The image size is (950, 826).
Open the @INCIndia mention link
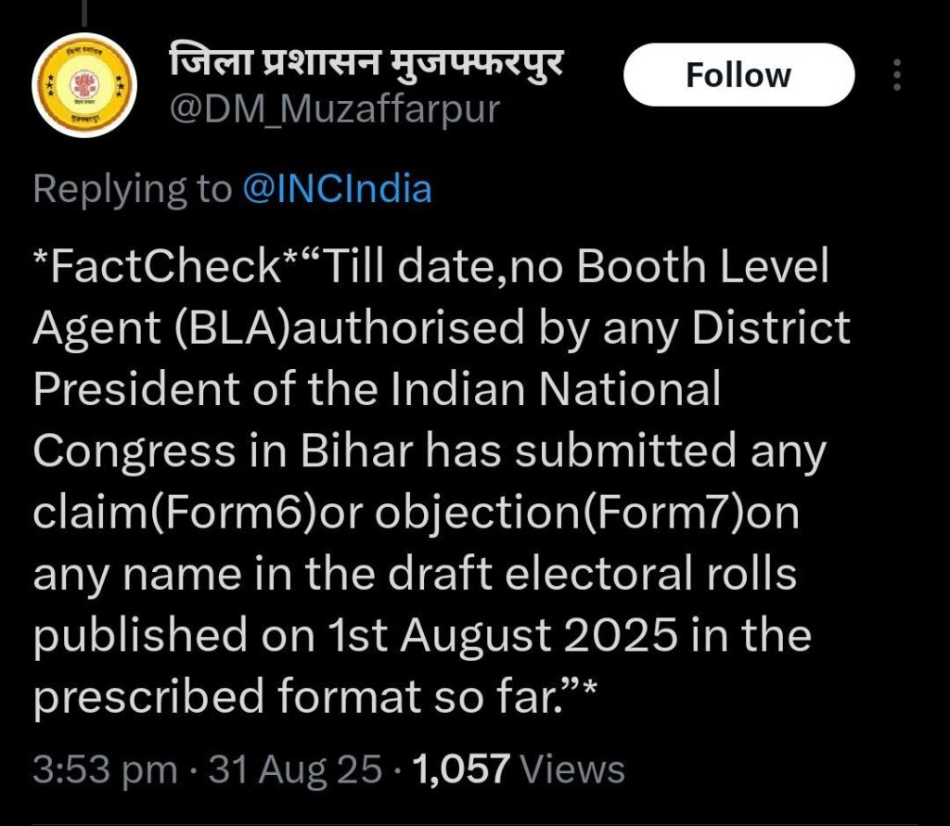coord(337,189)
